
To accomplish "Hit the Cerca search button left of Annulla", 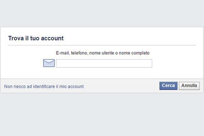I will [168, 86].
